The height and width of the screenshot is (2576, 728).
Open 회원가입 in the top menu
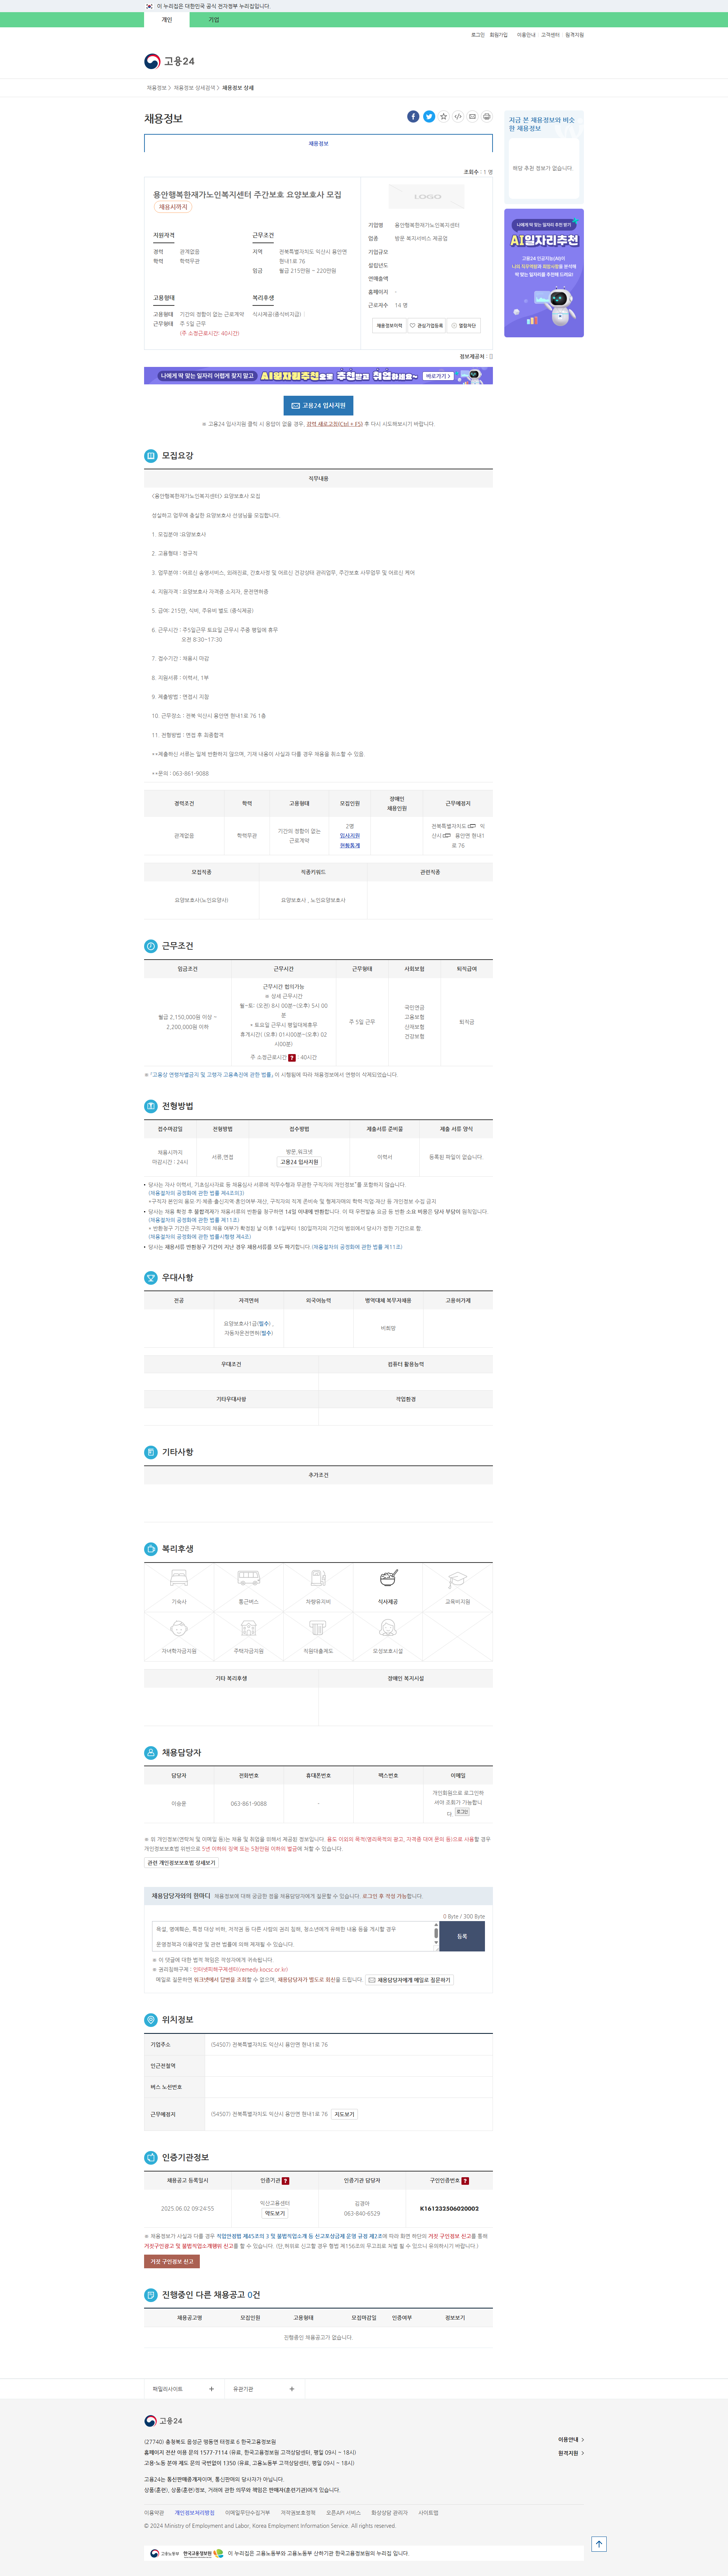498,35
